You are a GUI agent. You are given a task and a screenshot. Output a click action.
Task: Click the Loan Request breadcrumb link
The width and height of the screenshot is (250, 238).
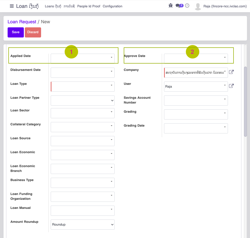(22, 22)
